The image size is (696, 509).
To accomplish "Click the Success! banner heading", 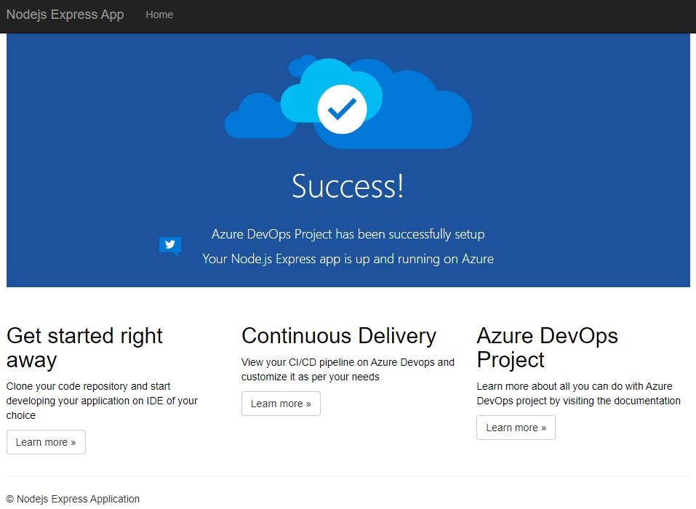I will (348, 186).
